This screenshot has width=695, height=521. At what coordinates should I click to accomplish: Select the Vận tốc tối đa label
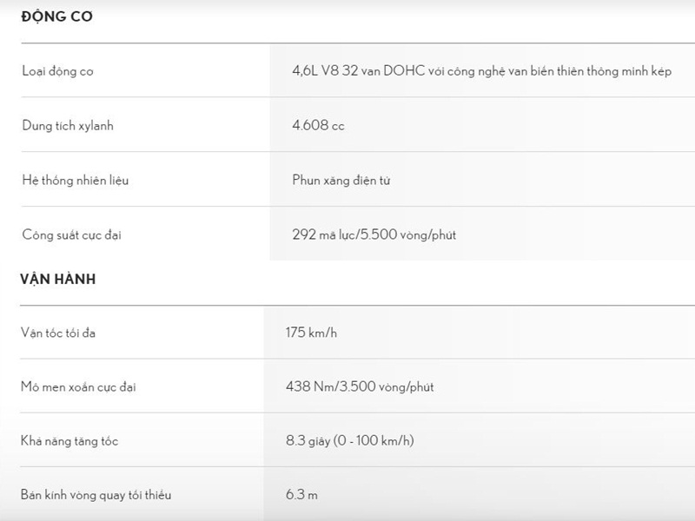point(57,333)
